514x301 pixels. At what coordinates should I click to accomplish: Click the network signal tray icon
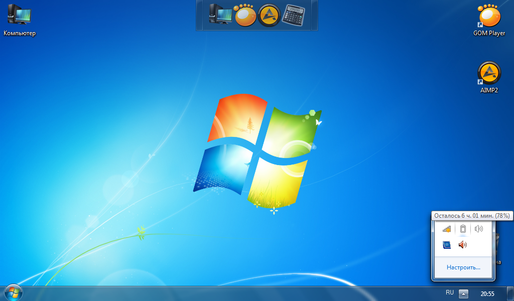[447, 229]
